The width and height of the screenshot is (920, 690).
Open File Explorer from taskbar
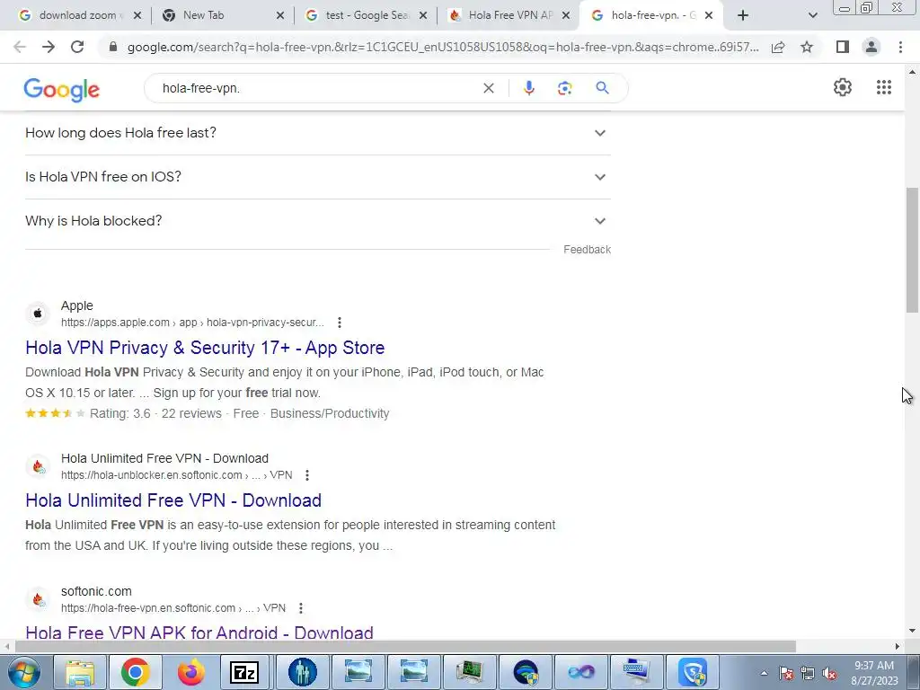80,672
